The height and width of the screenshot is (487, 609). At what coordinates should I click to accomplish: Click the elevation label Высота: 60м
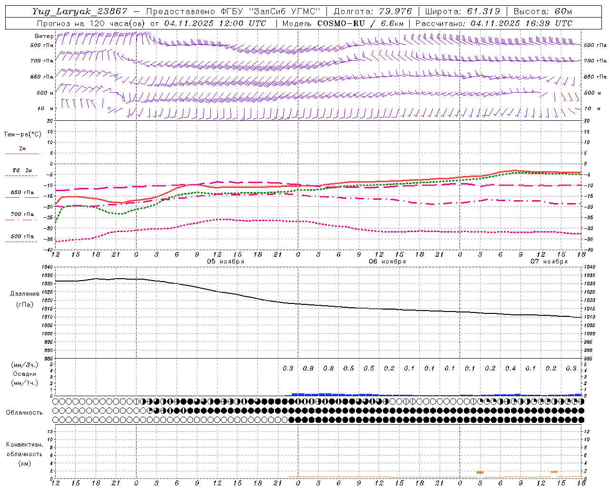543,11
